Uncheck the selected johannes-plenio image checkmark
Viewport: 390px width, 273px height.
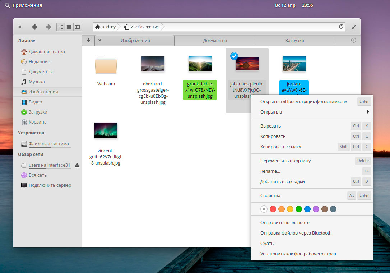point(234,56)
